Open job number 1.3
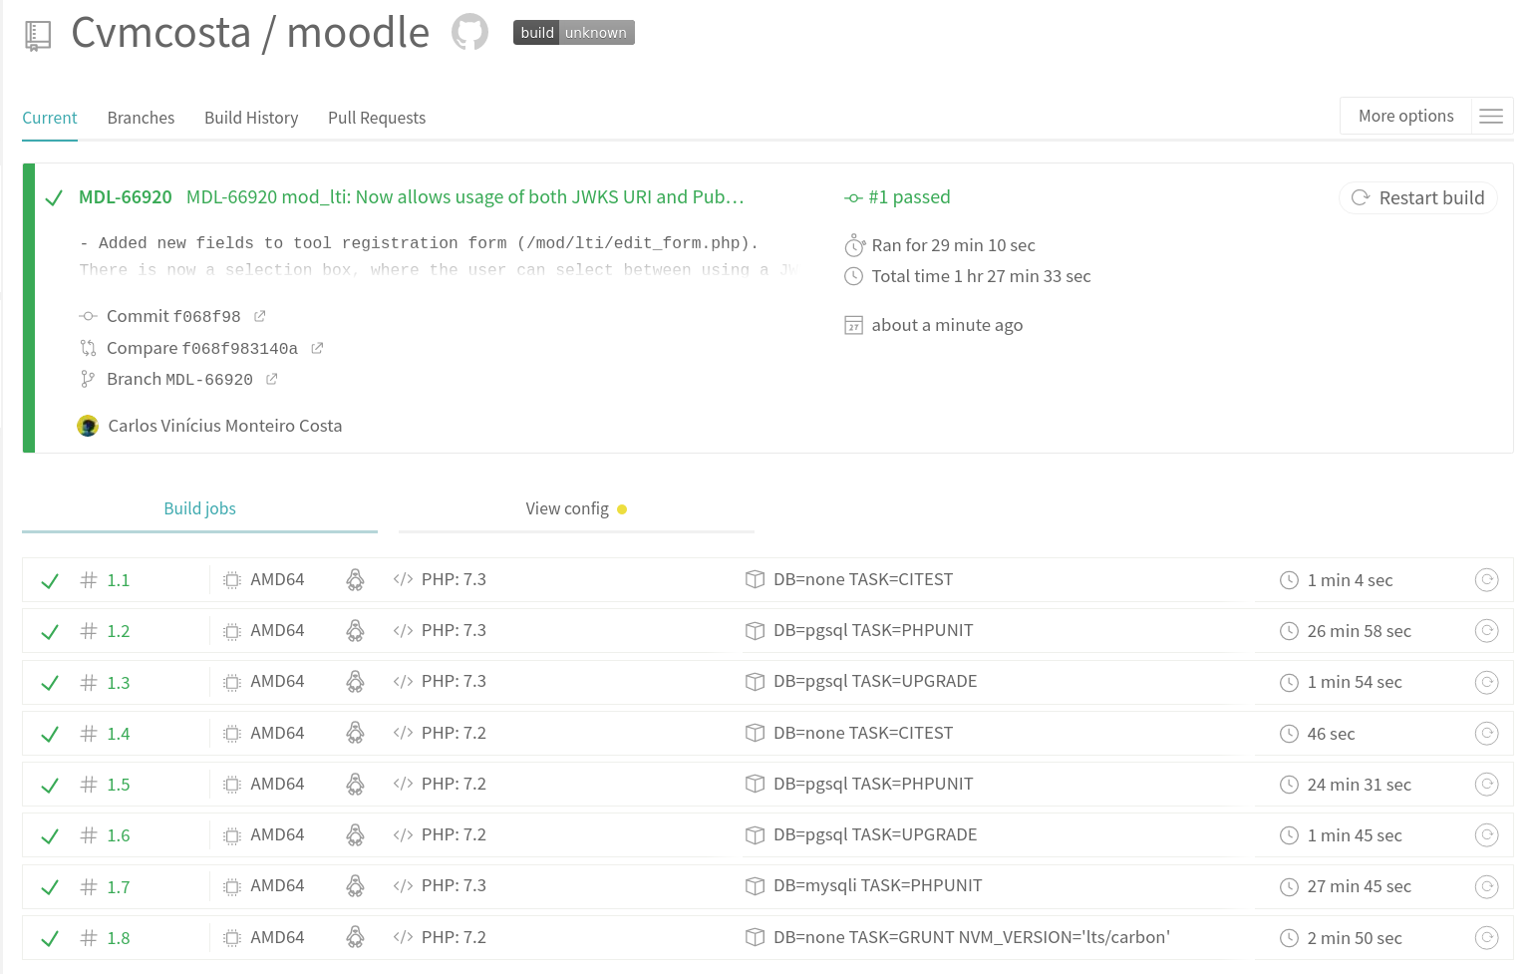The image size is (1530, 975). tap(119, 683)
